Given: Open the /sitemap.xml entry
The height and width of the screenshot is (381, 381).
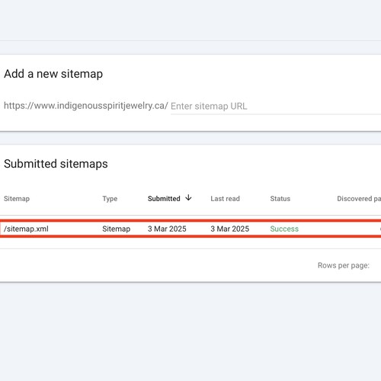Looking at the screenshot, I should click(x=26, y=229).
